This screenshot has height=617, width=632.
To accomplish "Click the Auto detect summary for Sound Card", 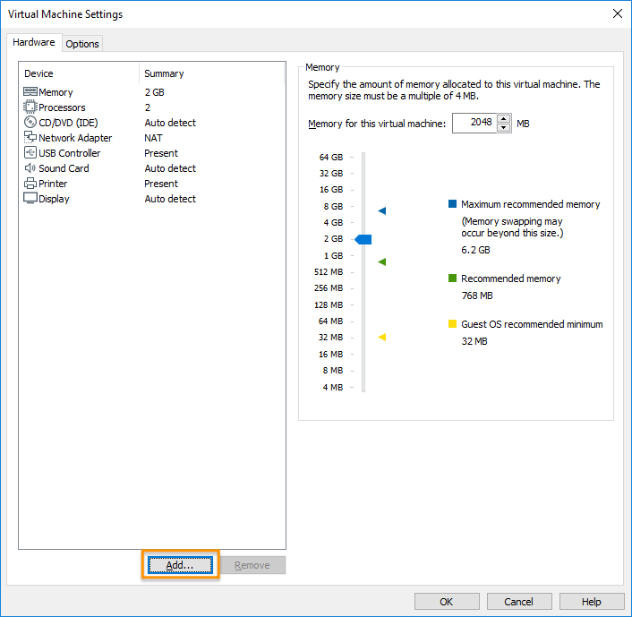I will tap(170, 168).
